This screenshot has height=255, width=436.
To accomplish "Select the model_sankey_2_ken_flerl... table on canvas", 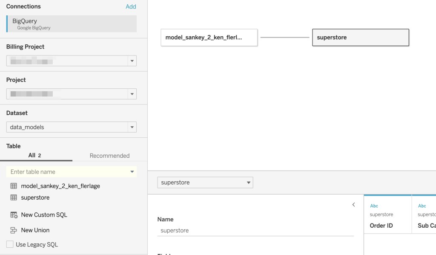I will [209, 37].
